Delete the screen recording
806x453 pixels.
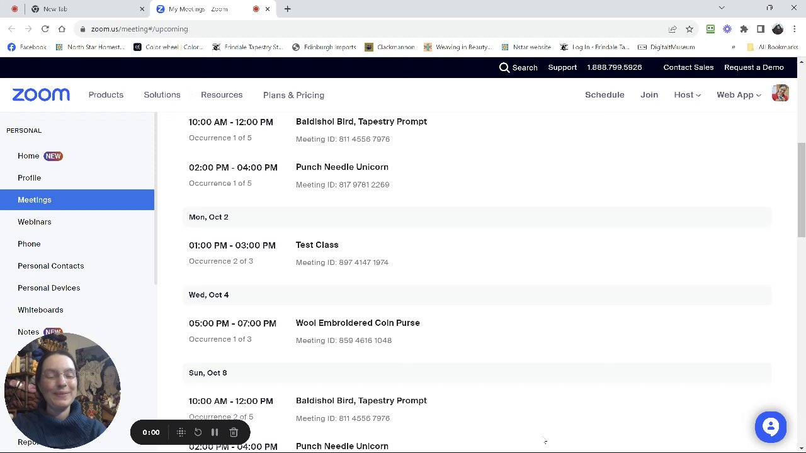pyautogui.click(x=234, y=432)
